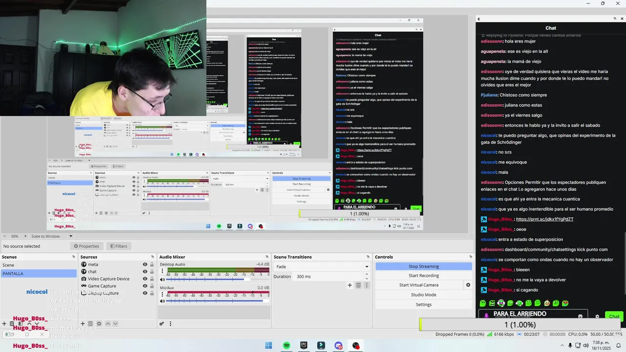This screenshot has height=352, width=626.
Task: Move source down in Sources panel
Action: tap(115, 324)
